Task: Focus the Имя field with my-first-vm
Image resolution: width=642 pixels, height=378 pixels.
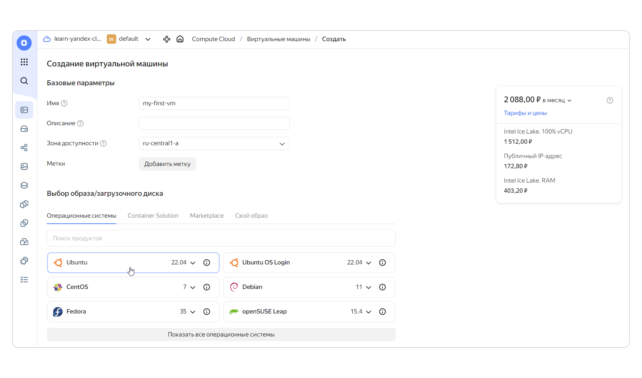Action: (x=214, y=103)
